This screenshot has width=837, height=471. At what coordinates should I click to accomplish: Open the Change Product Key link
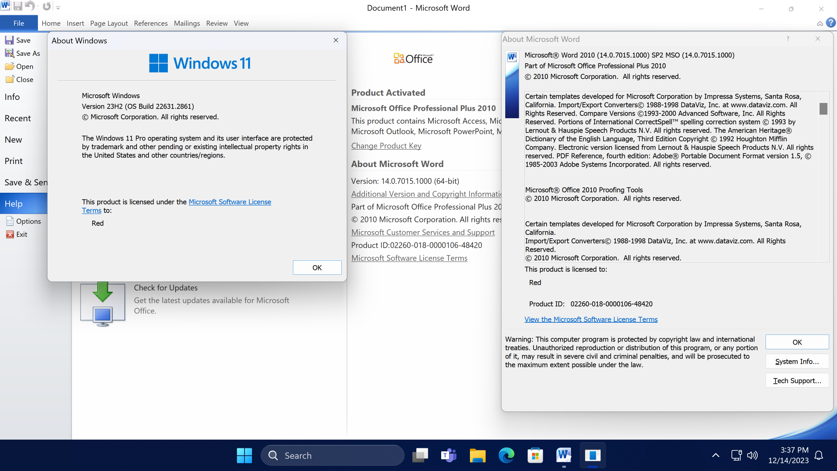coord(386,146)
